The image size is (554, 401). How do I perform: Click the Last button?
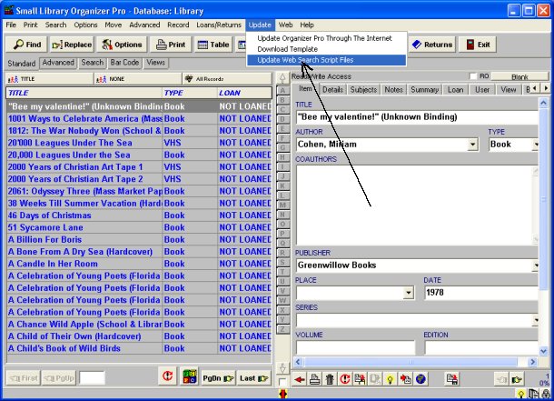tap(253, 378)
